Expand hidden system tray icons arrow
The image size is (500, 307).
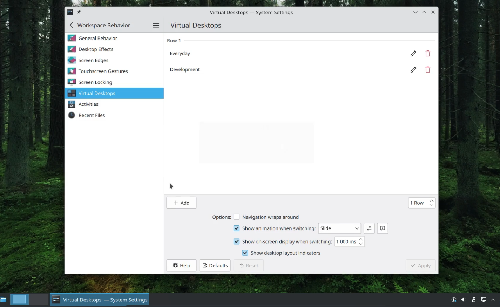pyautogui.click(x=493, y=300)
